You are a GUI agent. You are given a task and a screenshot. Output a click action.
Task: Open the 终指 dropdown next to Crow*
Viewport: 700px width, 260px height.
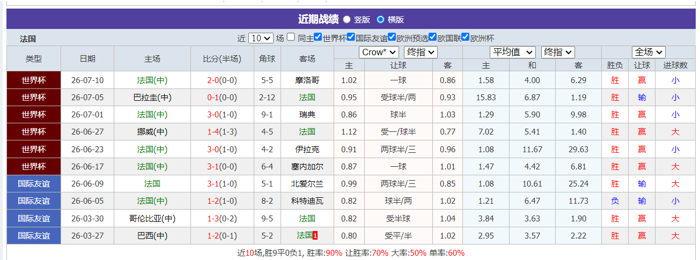421,52
